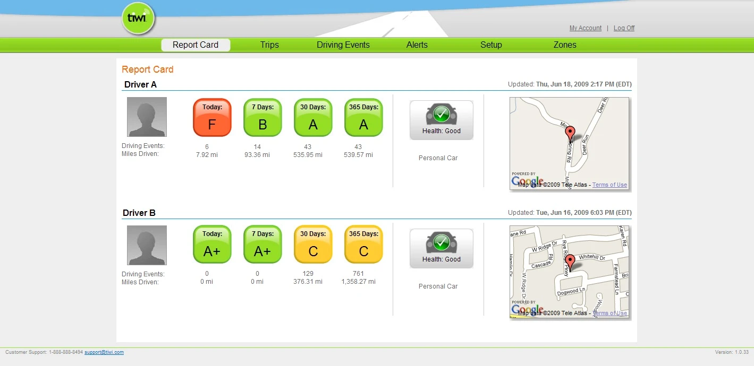Open Driver A's Today F grade badge
Image resolution: width=754 pixels, height=366 pixels.
point(212,117)
